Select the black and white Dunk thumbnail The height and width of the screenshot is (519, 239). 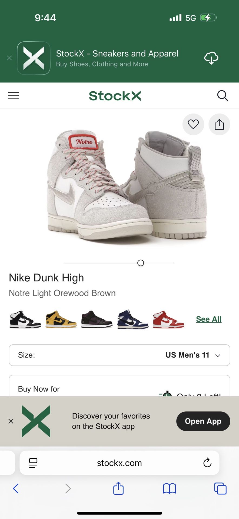(x=25, y=319)
